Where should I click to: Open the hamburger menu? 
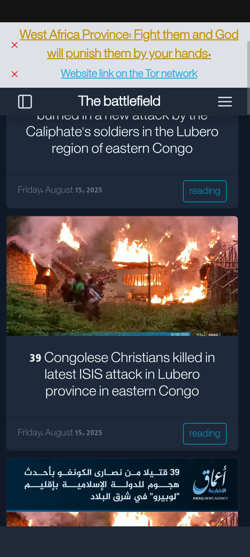click(225, 102)
